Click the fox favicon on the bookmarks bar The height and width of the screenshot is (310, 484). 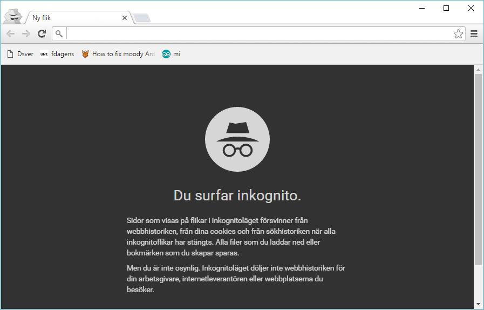pyautogui.click(x=85, y=54)
